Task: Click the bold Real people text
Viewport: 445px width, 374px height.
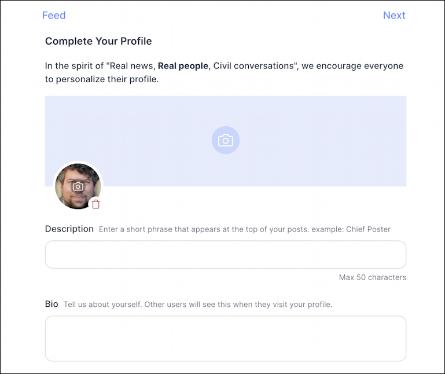Action: click(x=183, y=66)
